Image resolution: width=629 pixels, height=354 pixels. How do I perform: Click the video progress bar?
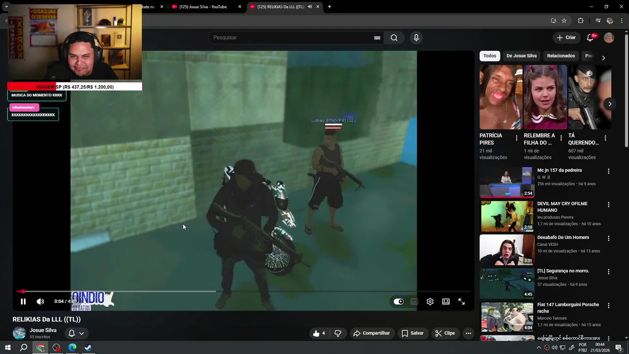tap(244, 292)
